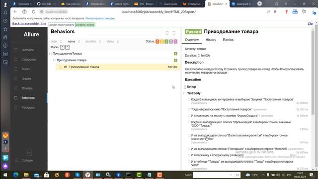
Task: Open history clock in browser sidebar
Action: coord(5,21)
